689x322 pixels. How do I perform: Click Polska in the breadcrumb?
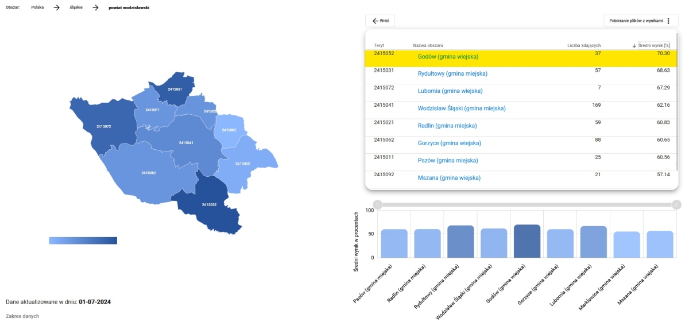pyautogui.click(x=37, y=7)
